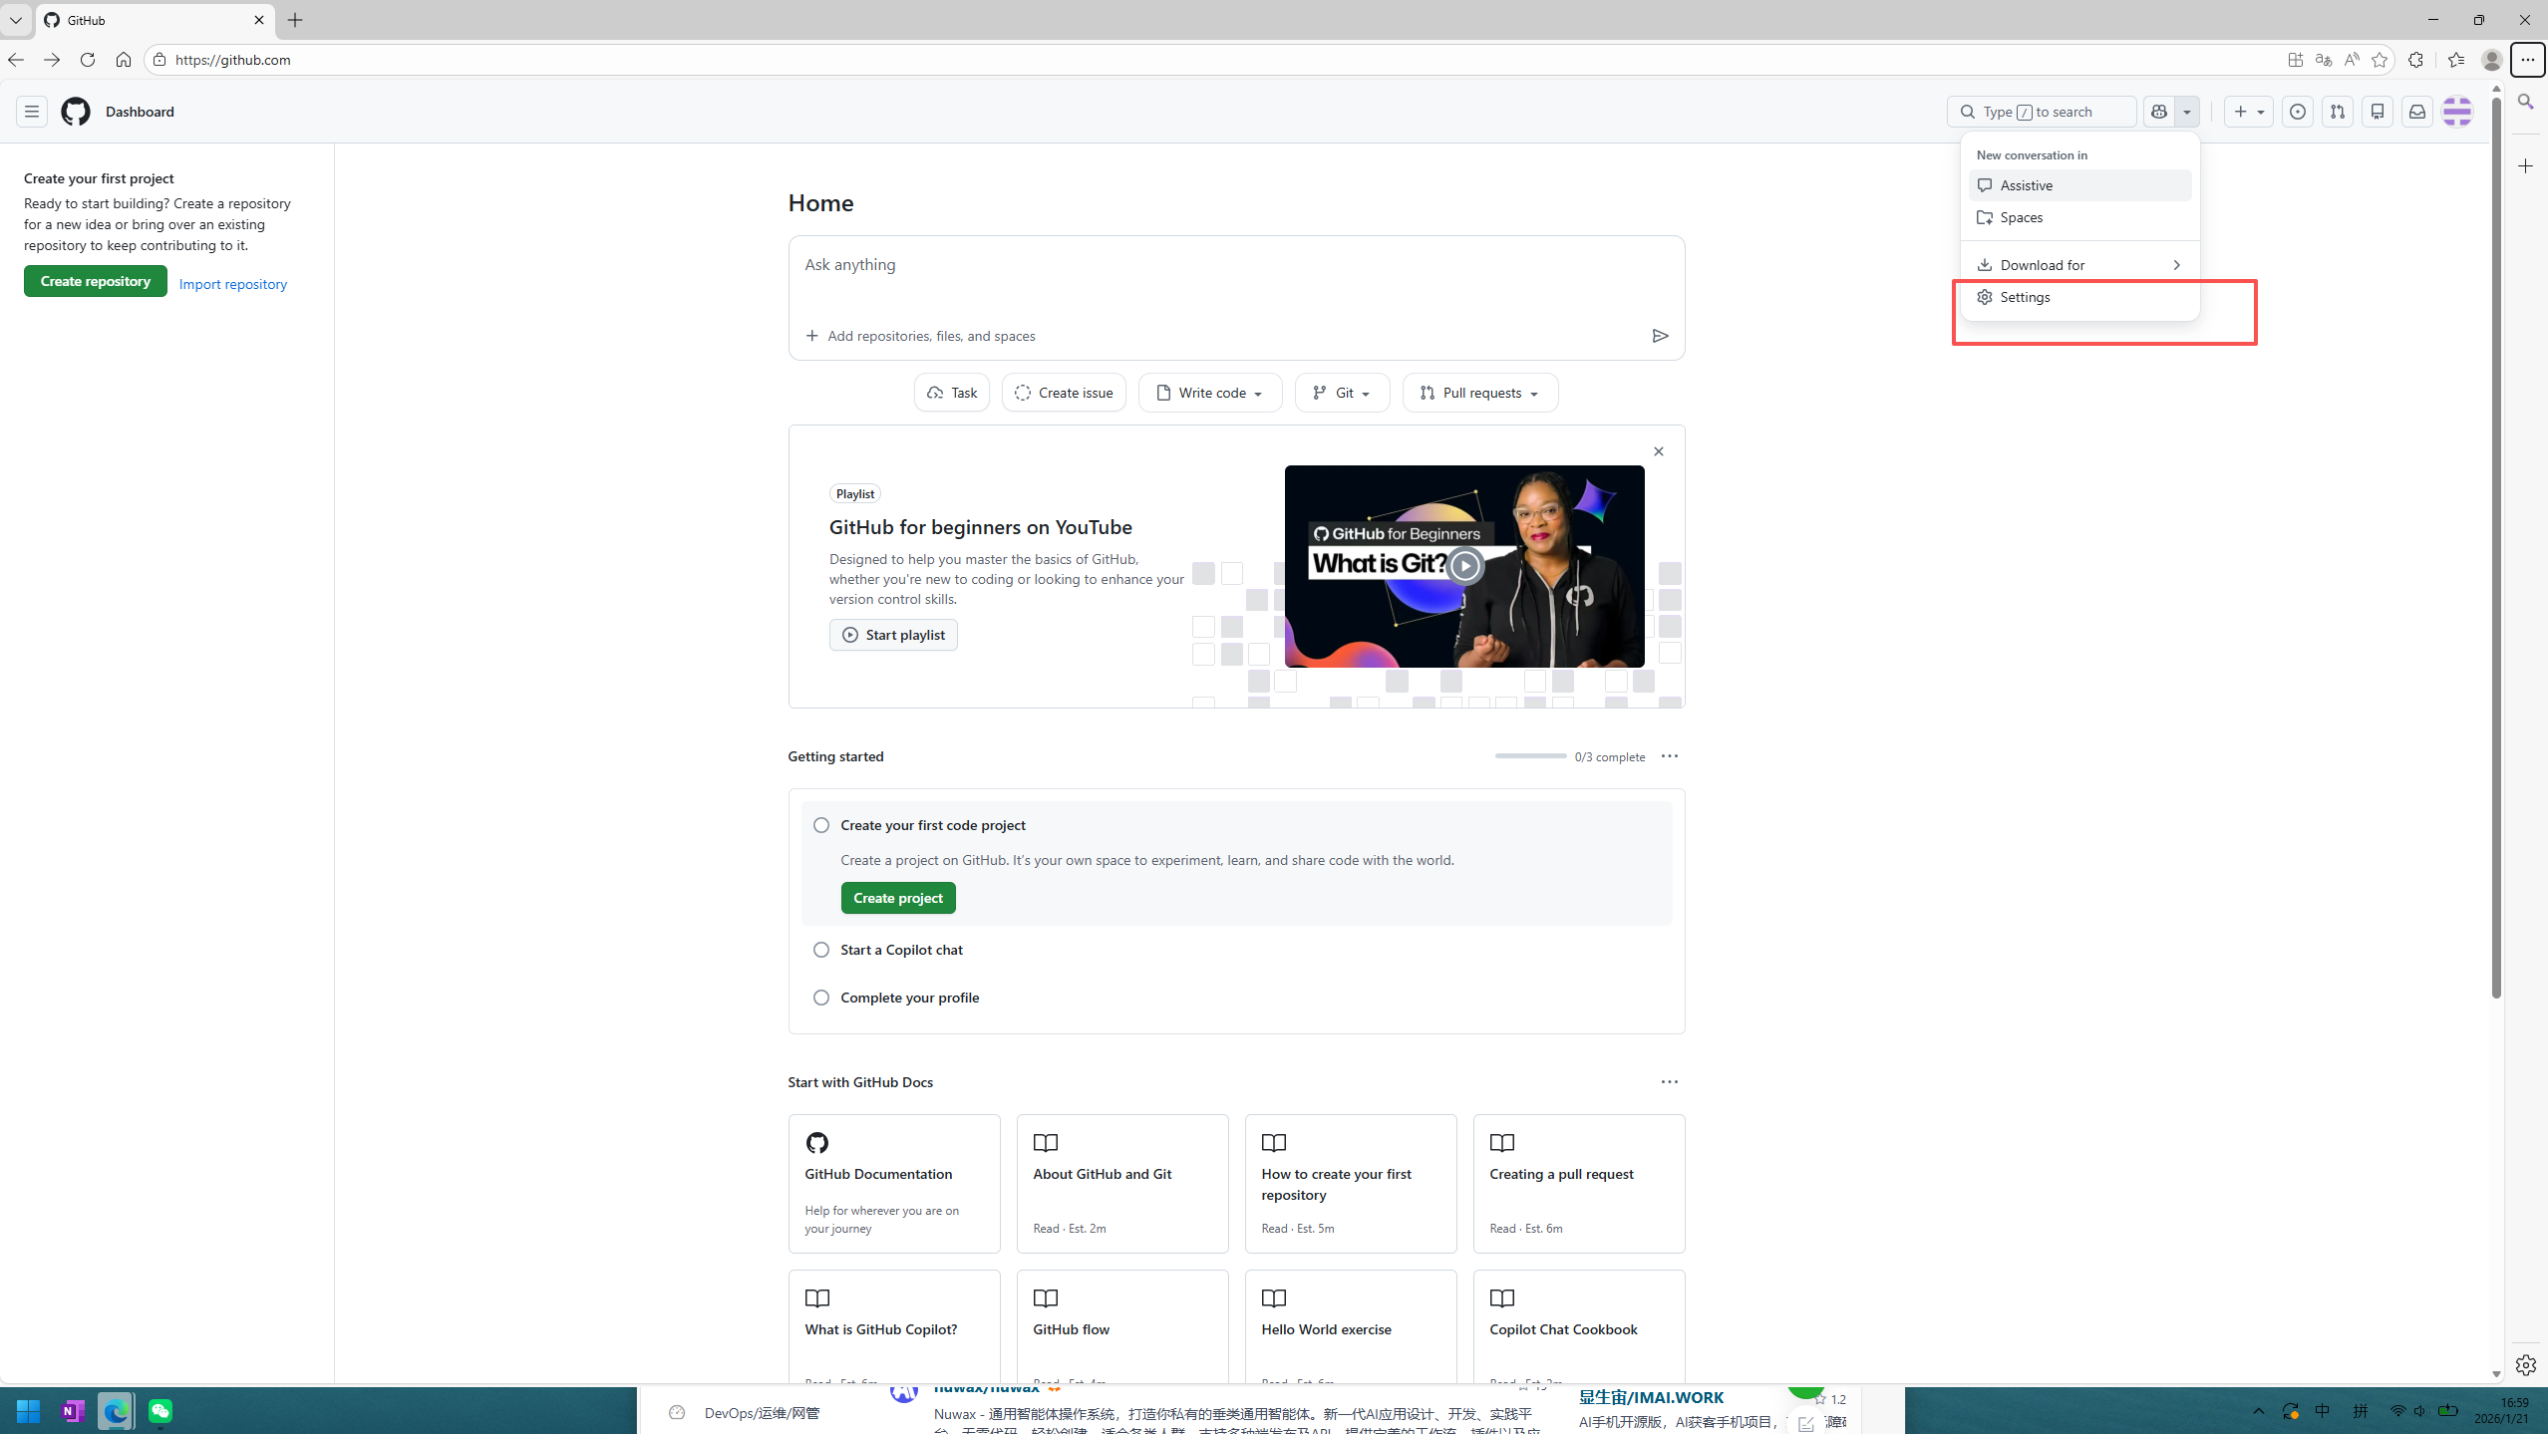
Task: Select the Start a Copilot chat circle
Action: 821,950
